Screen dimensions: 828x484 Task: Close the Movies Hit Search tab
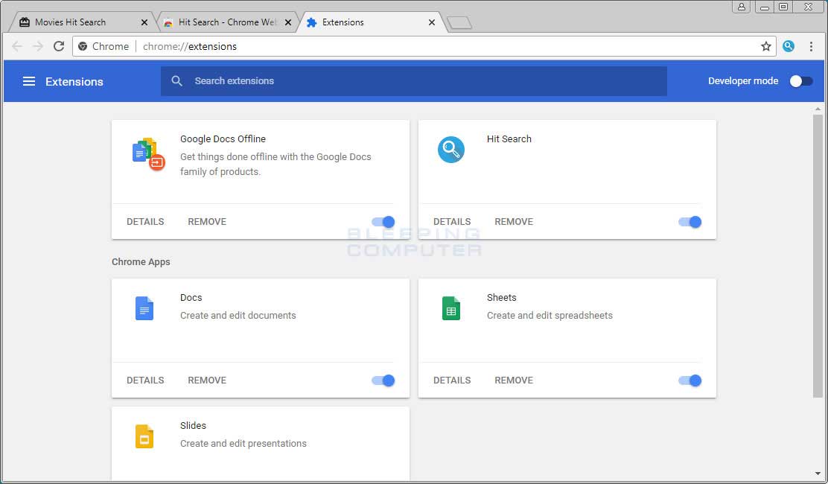(x=144, y=22)
